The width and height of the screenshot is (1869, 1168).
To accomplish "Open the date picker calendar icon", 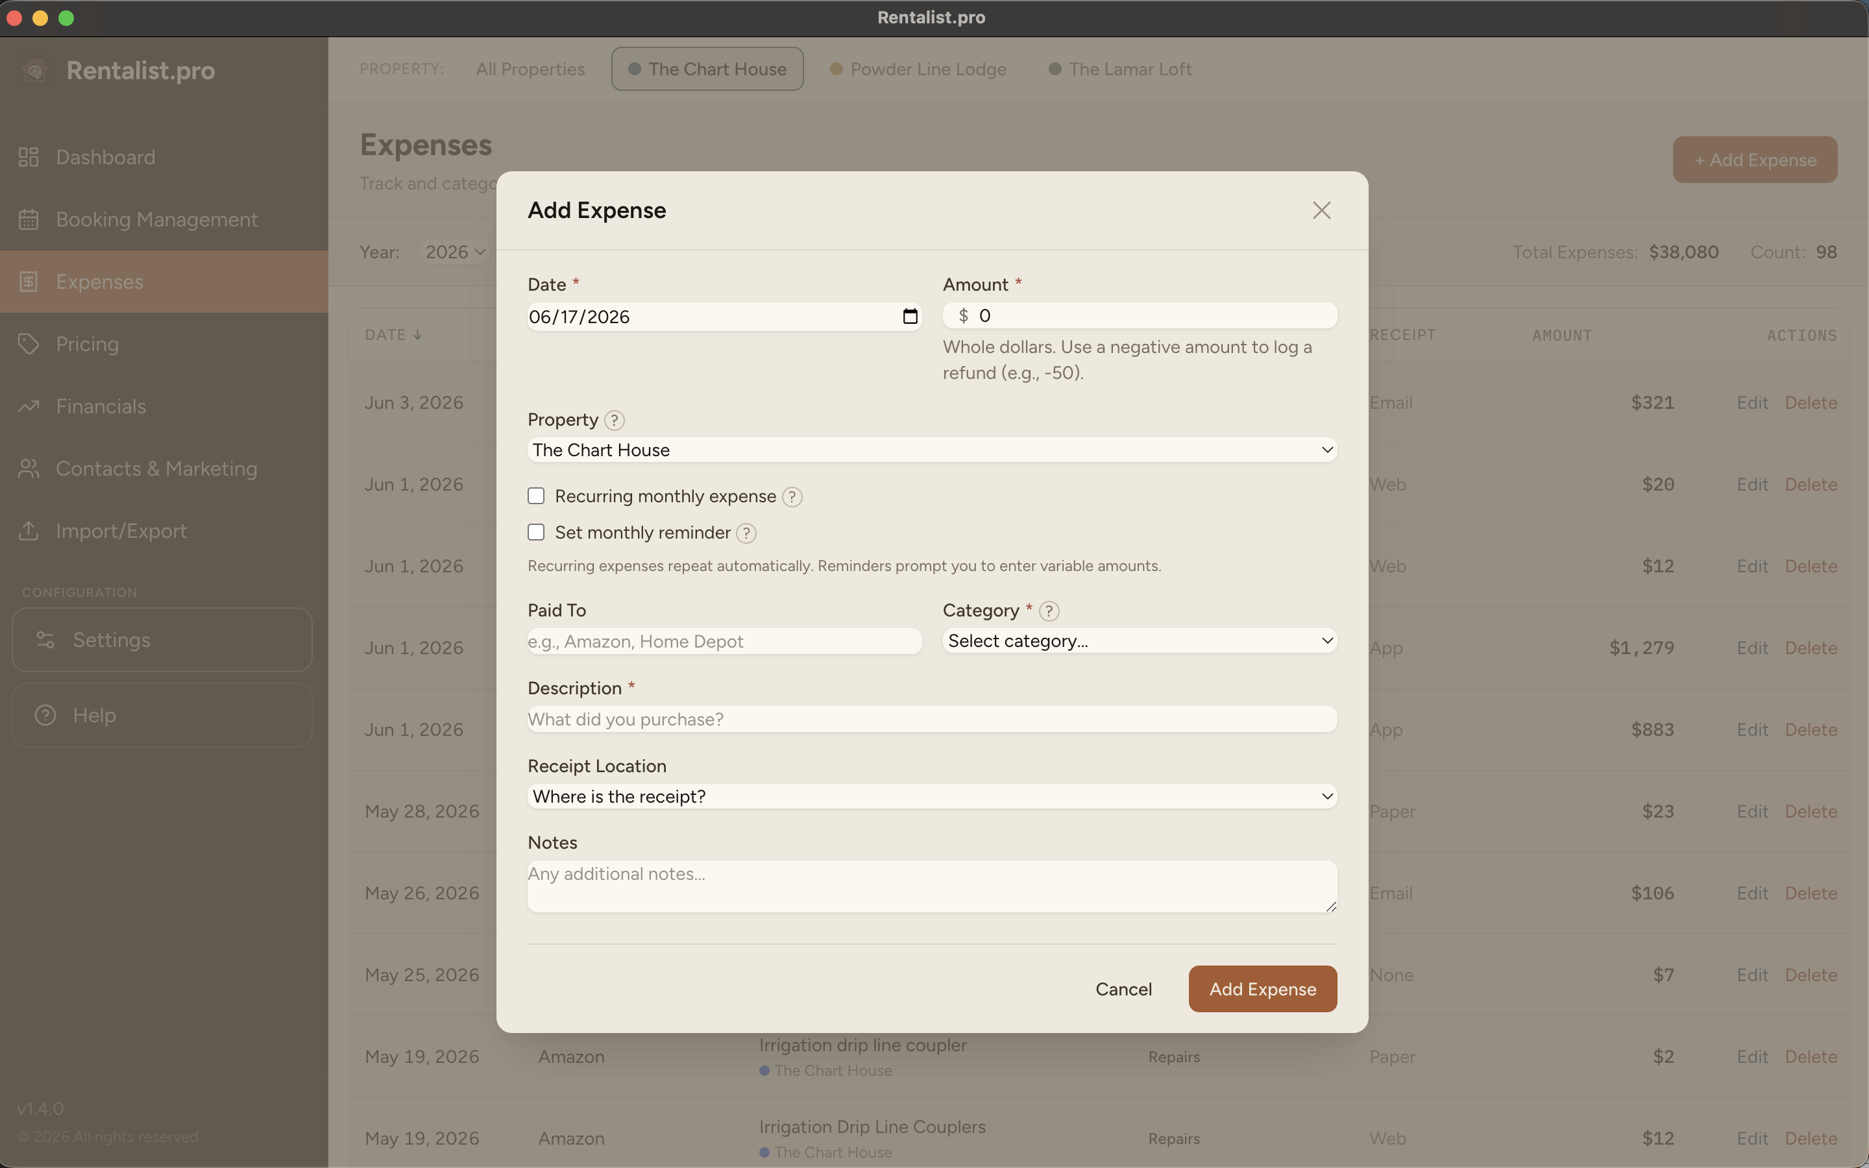I will point(910,317).
